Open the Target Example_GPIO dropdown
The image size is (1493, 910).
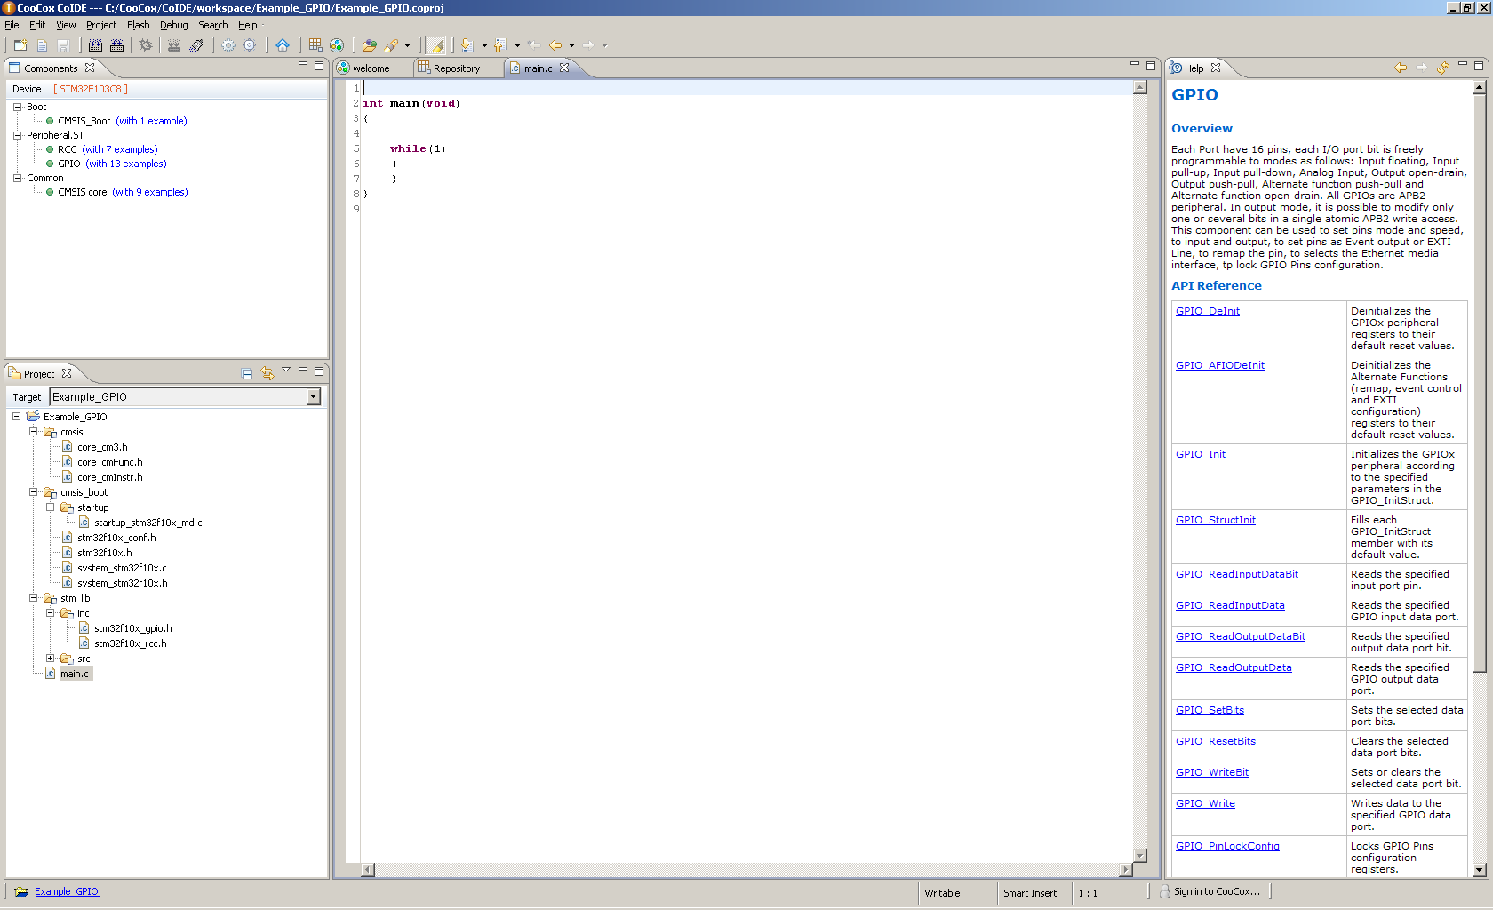[313, 397]
